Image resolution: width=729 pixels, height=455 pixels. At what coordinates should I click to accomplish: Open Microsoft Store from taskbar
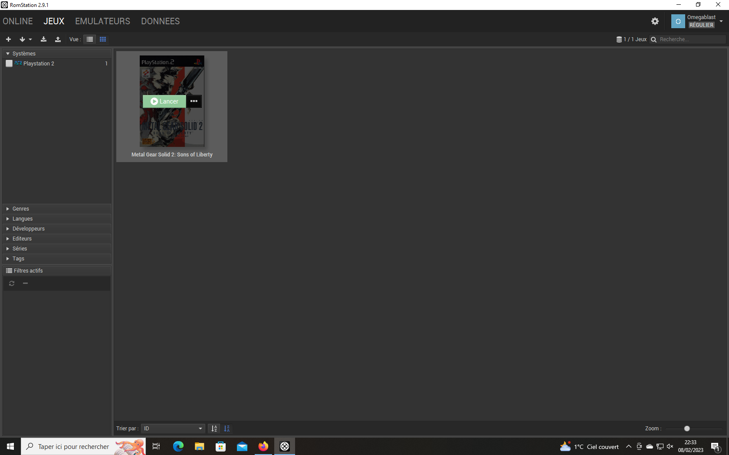click(221, 446)
